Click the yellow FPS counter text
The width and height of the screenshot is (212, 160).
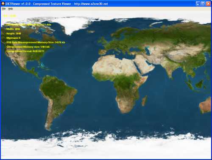(x=10, y=16)
